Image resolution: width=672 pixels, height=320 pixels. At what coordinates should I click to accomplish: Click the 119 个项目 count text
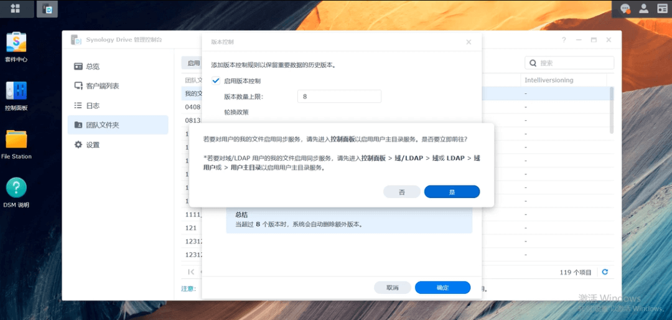pos(575,272)
